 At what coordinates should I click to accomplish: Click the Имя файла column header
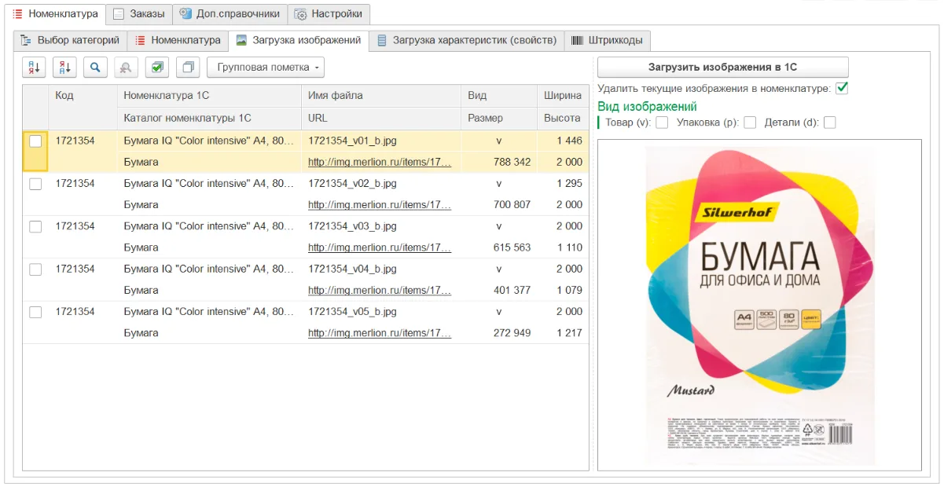click(381, 96)
